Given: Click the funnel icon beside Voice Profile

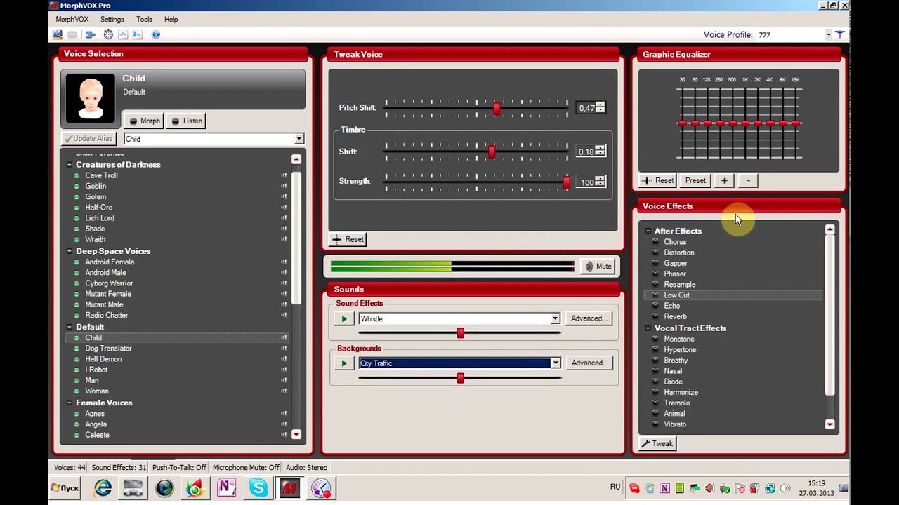Looking at the screenshot, I should (x=840, y=34).
